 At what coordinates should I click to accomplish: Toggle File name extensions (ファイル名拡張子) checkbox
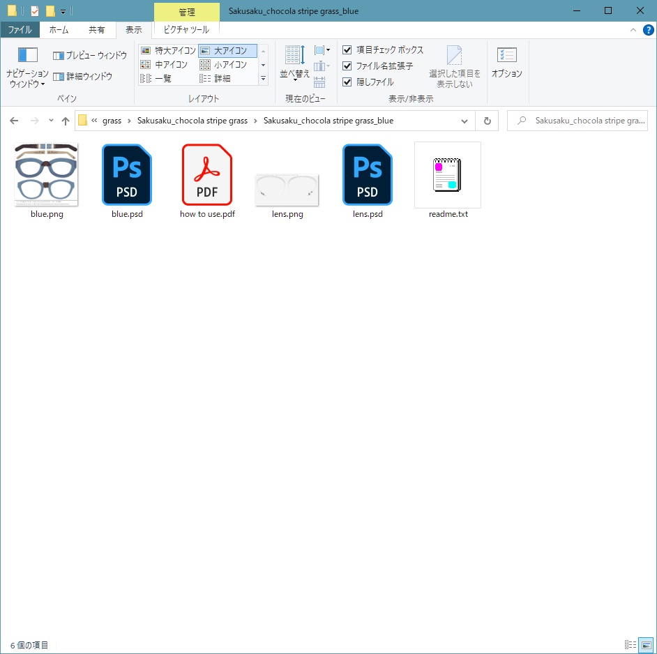click(x=378, y=66)
